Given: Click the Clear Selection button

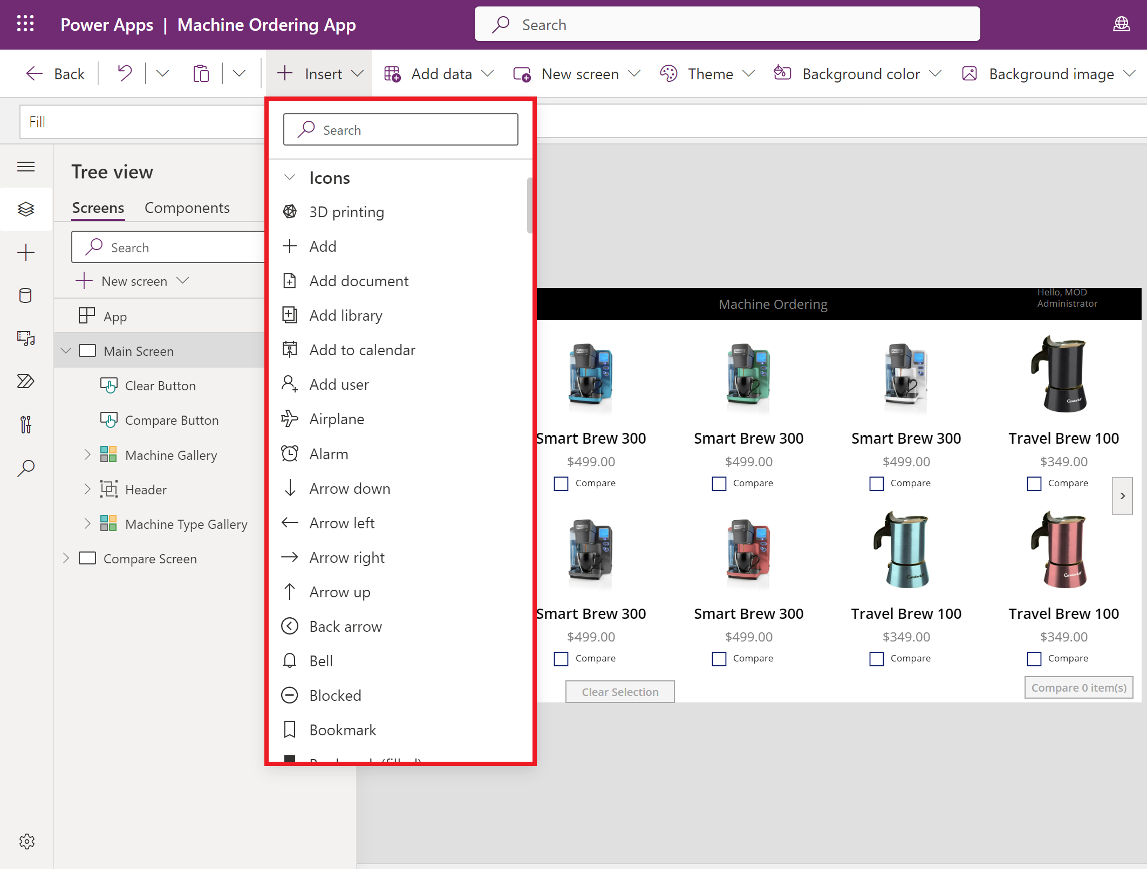Looking at the screenshot, I should pyautogui.click(x=620, y=692).
